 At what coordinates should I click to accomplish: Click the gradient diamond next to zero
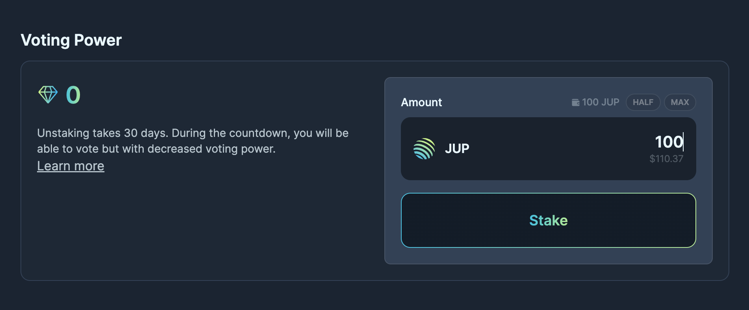click(x=48, y=95)
